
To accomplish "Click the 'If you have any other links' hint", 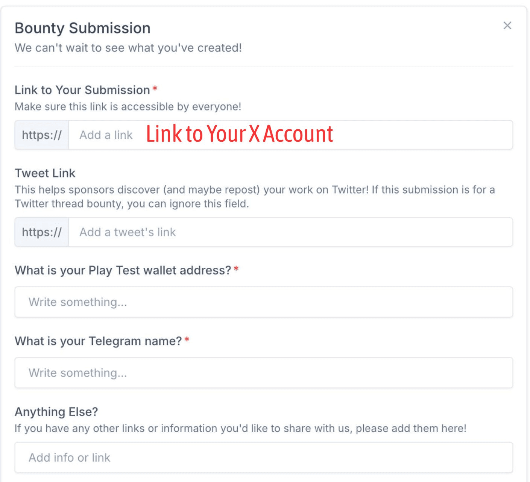I will tap(241, 428).
